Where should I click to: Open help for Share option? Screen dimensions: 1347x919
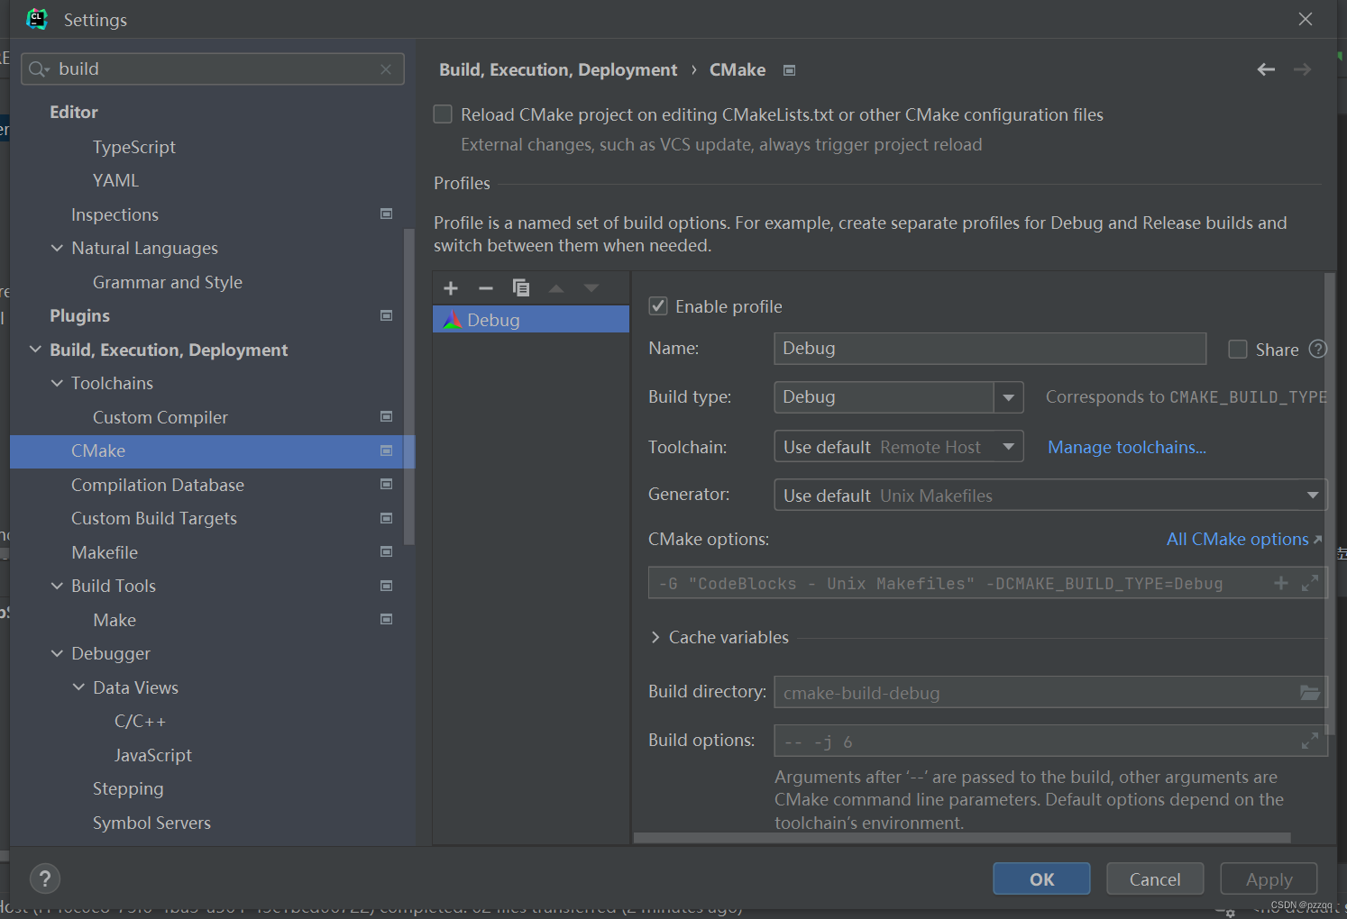[1318, 349]
